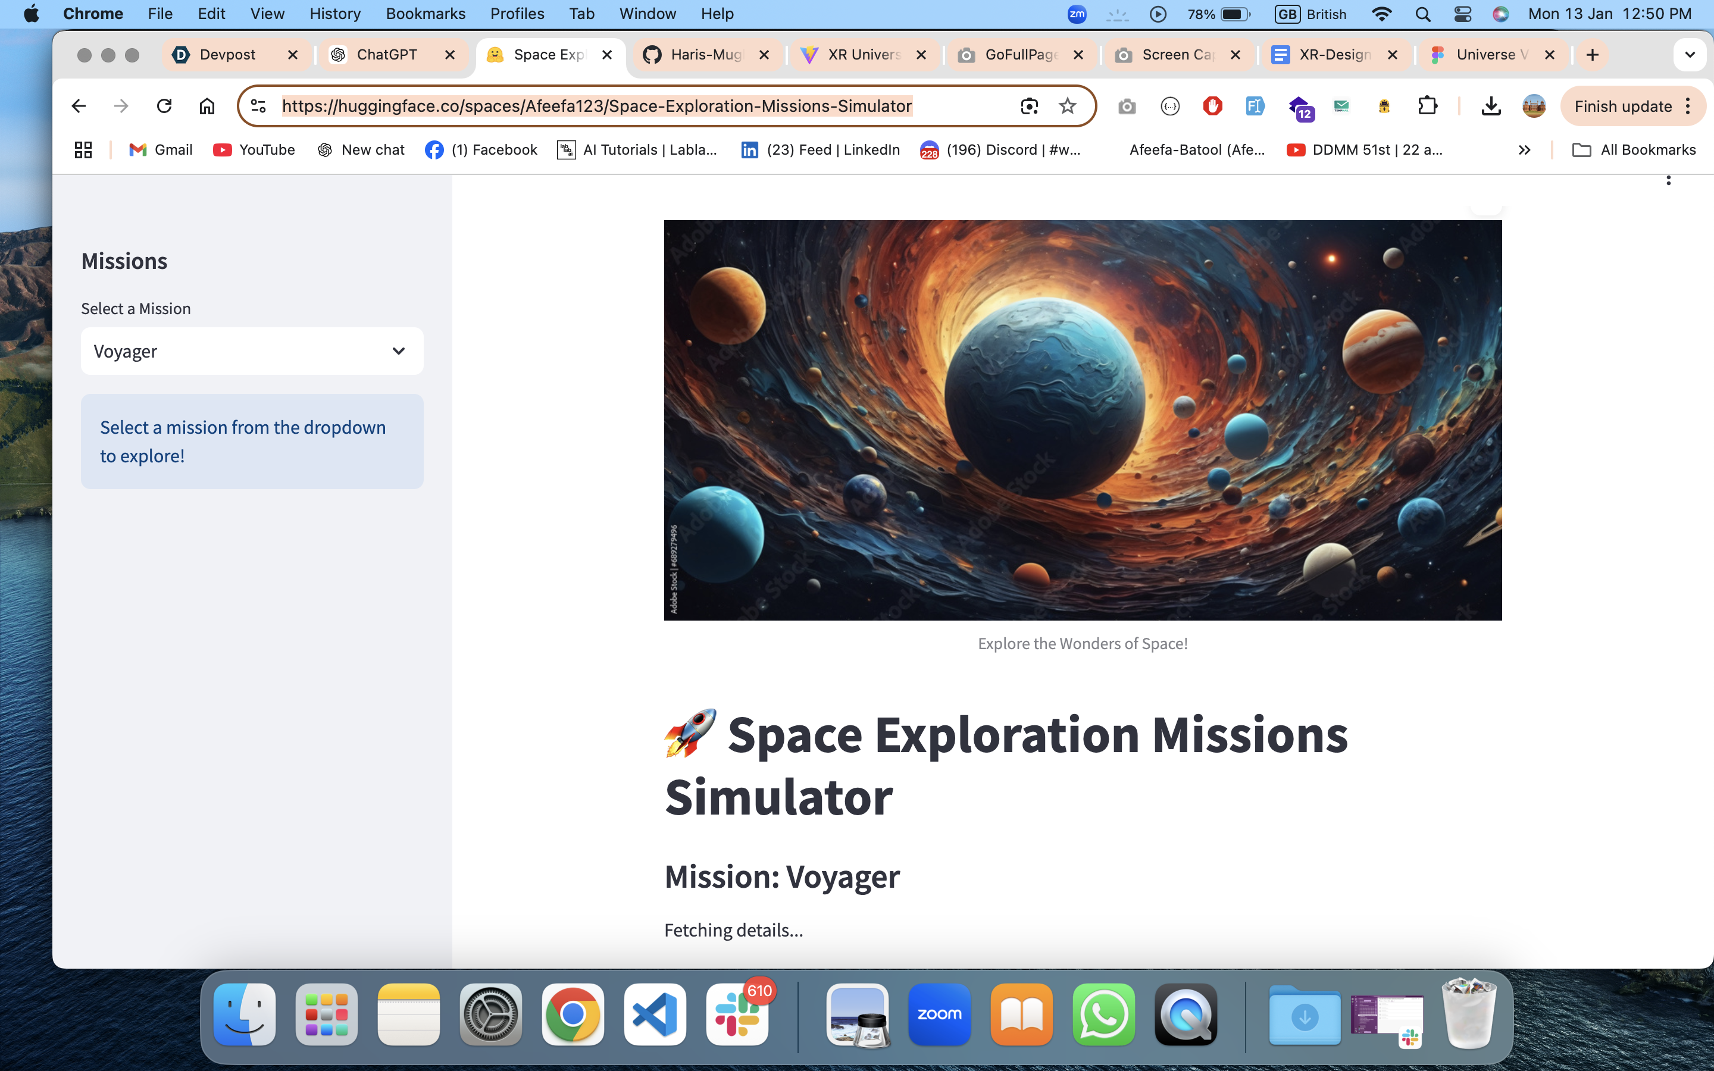Open Visual Studio Code from the dock

click(x=655, y=1014)
